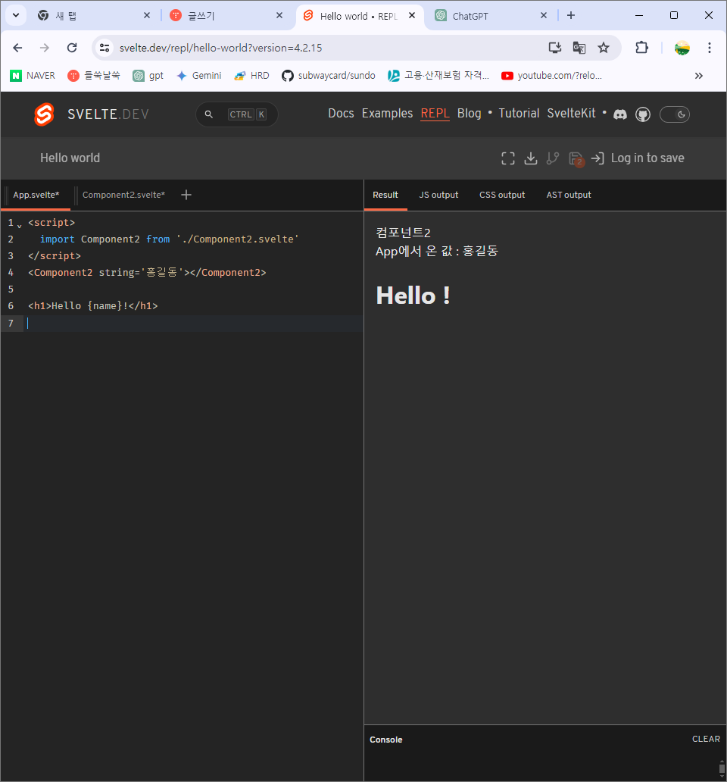This screenshot has height=782, width=727.
Task: Click the fork REPL icon
Action: coord(553,158)
